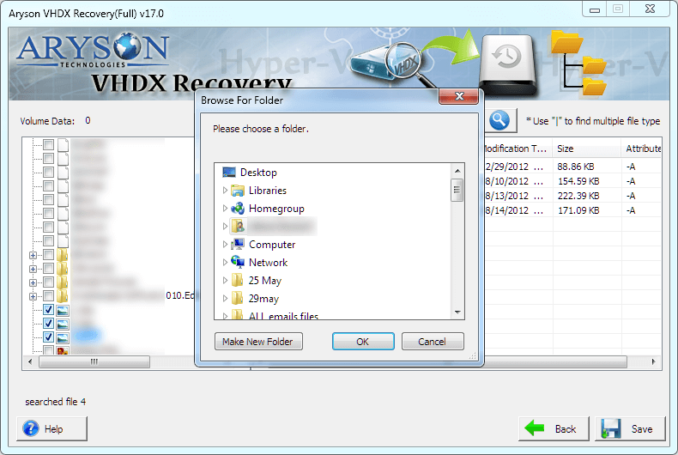
Task: Select the 154.59 KB file row
Action: coord(572,181)
